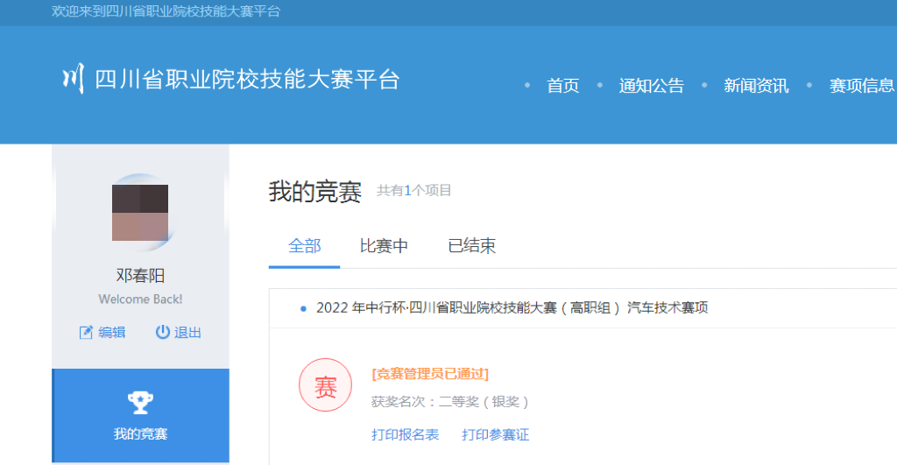Image resolution: width=897 pixels, height=465 pixels.
Task: Click the pencil edit icon beside 编辑
Action: click(86, 332)
